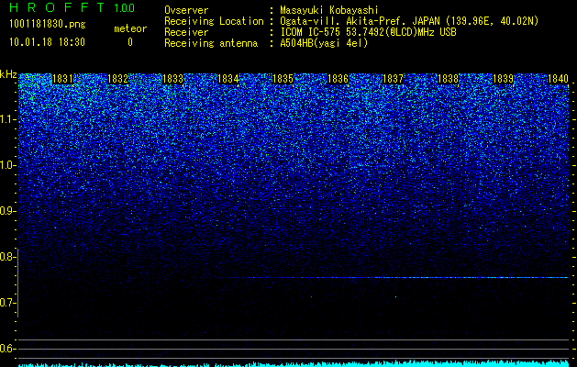This screenshot has height=367, width=577.
Task: Select the filename 1001181830.png
Action: (48, 25)
